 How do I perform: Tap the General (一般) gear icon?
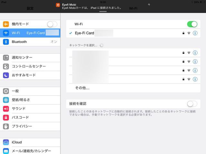pyautogui.click(x=6, y=91)
